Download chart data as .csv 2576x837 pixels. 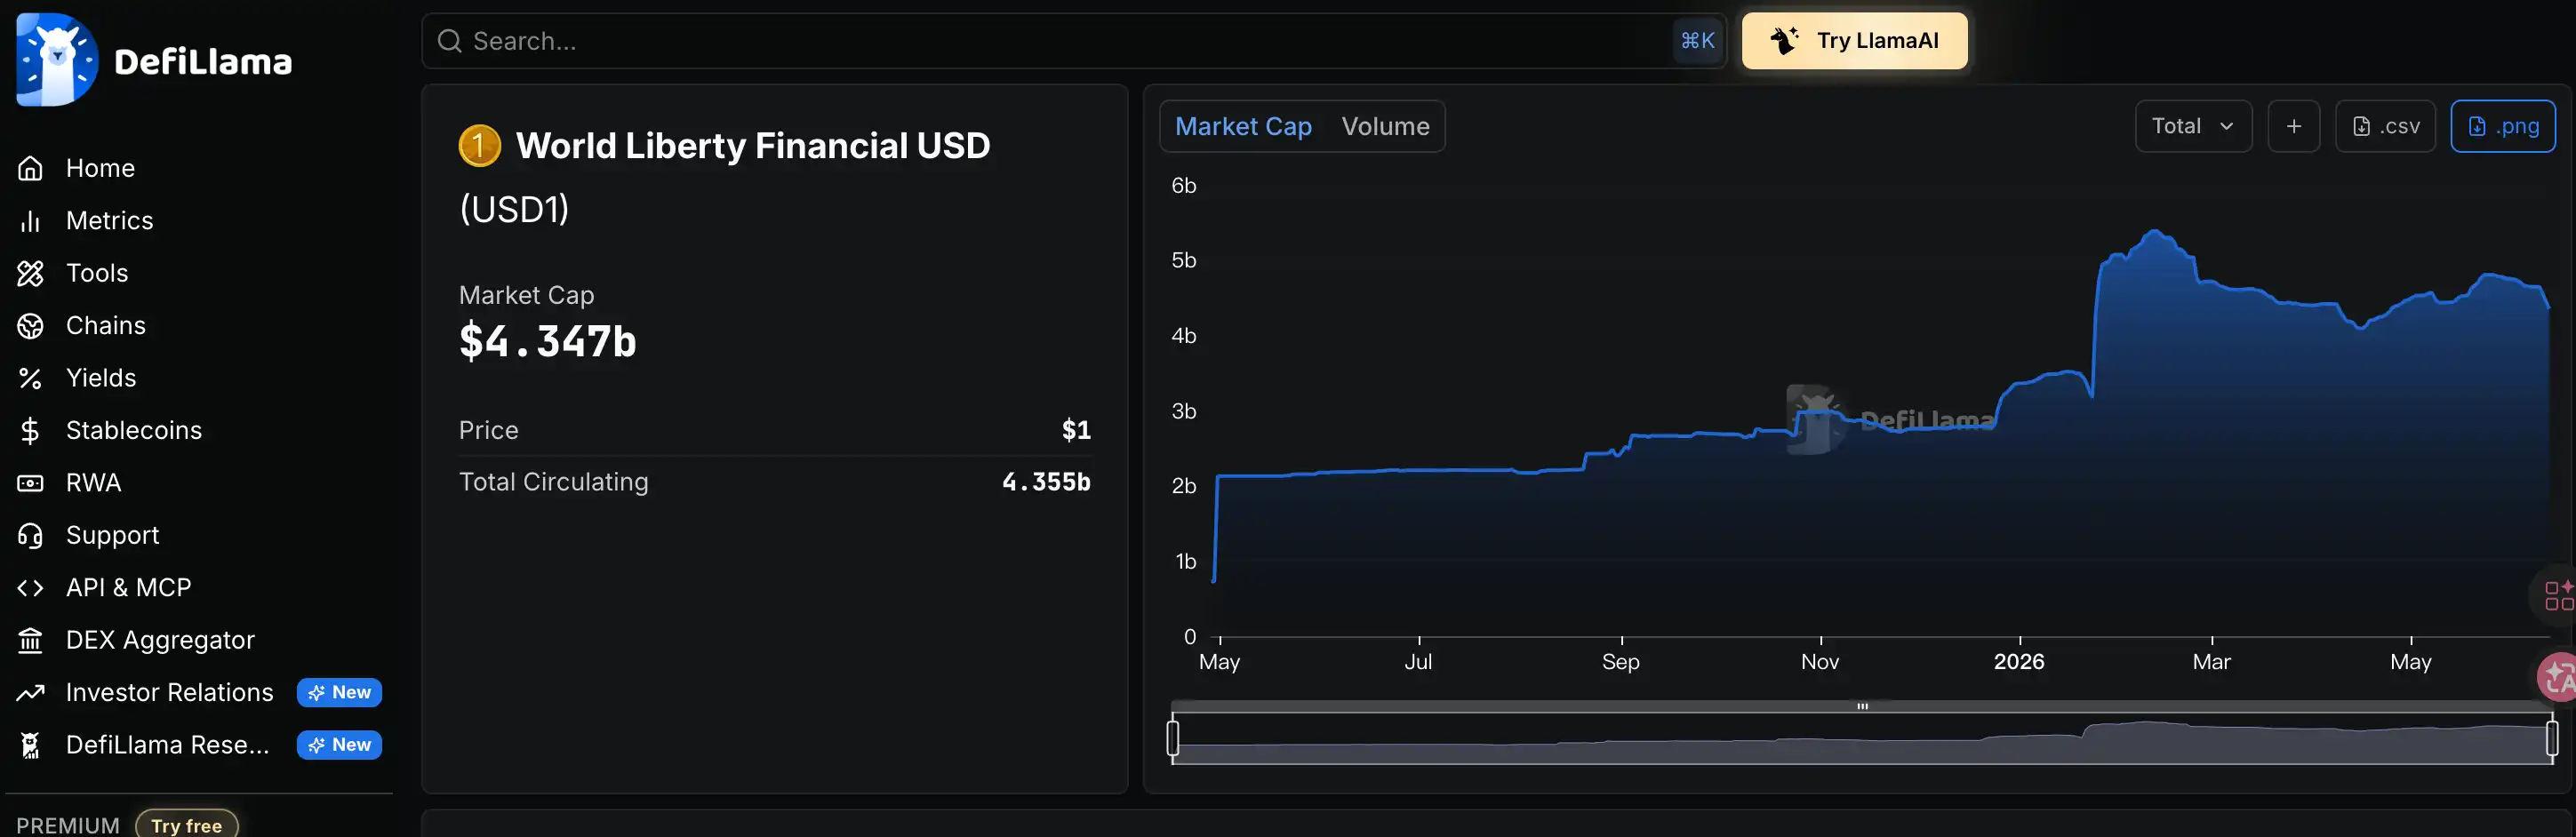(2385, 126)
